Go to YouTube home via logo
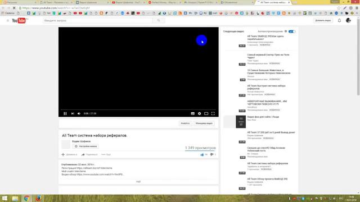Viewport: 360px width, 202px height. pos(19,21)
